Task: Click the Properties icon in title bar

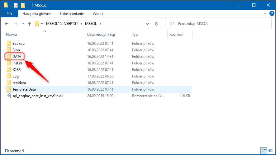Action: (16, 5)
